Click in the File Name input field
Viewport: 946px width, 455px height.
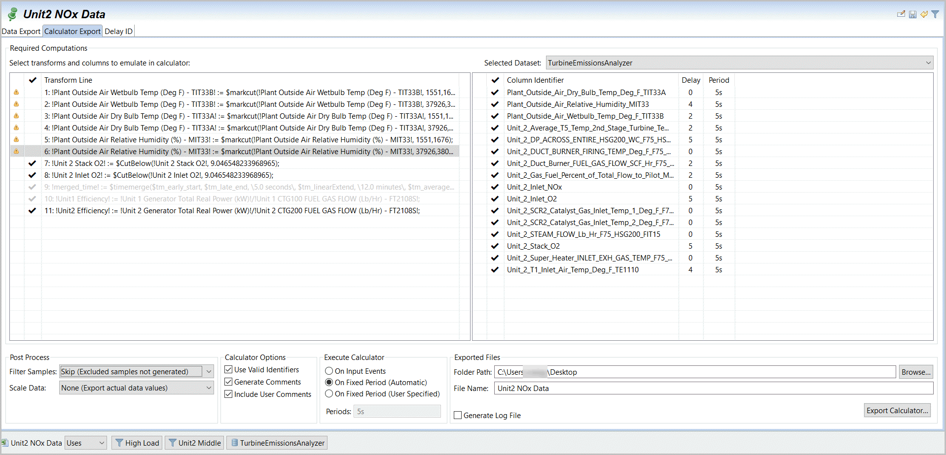point(713,388)
